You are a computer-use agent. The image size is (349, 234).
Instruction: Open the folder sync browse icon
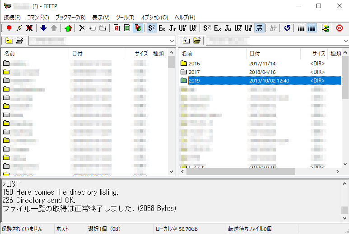325,28
